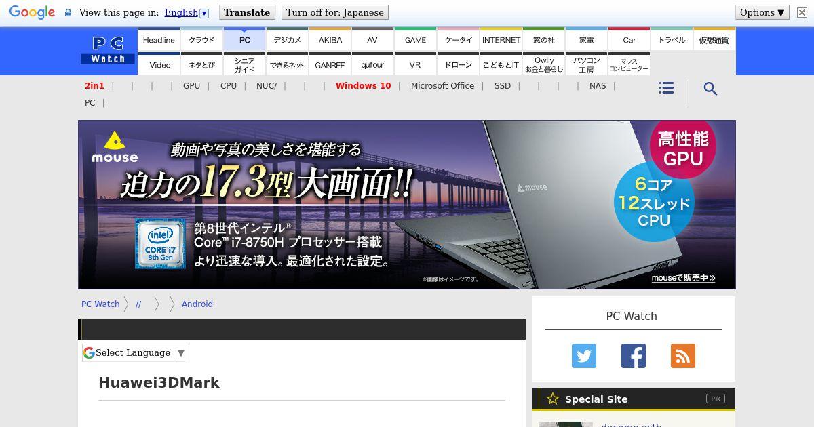Switch to the クラウド tab

click(201, 39)
